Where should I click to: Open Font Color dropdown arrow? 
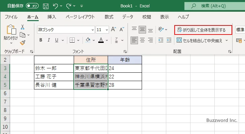point(107,40)
